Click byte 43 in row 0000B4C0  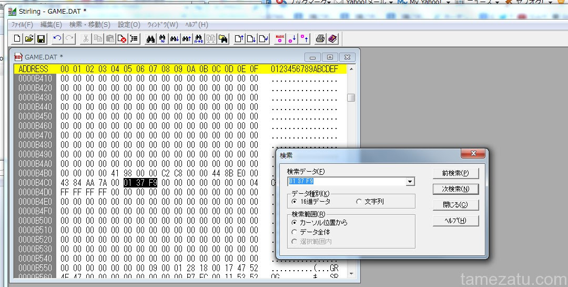65,183
